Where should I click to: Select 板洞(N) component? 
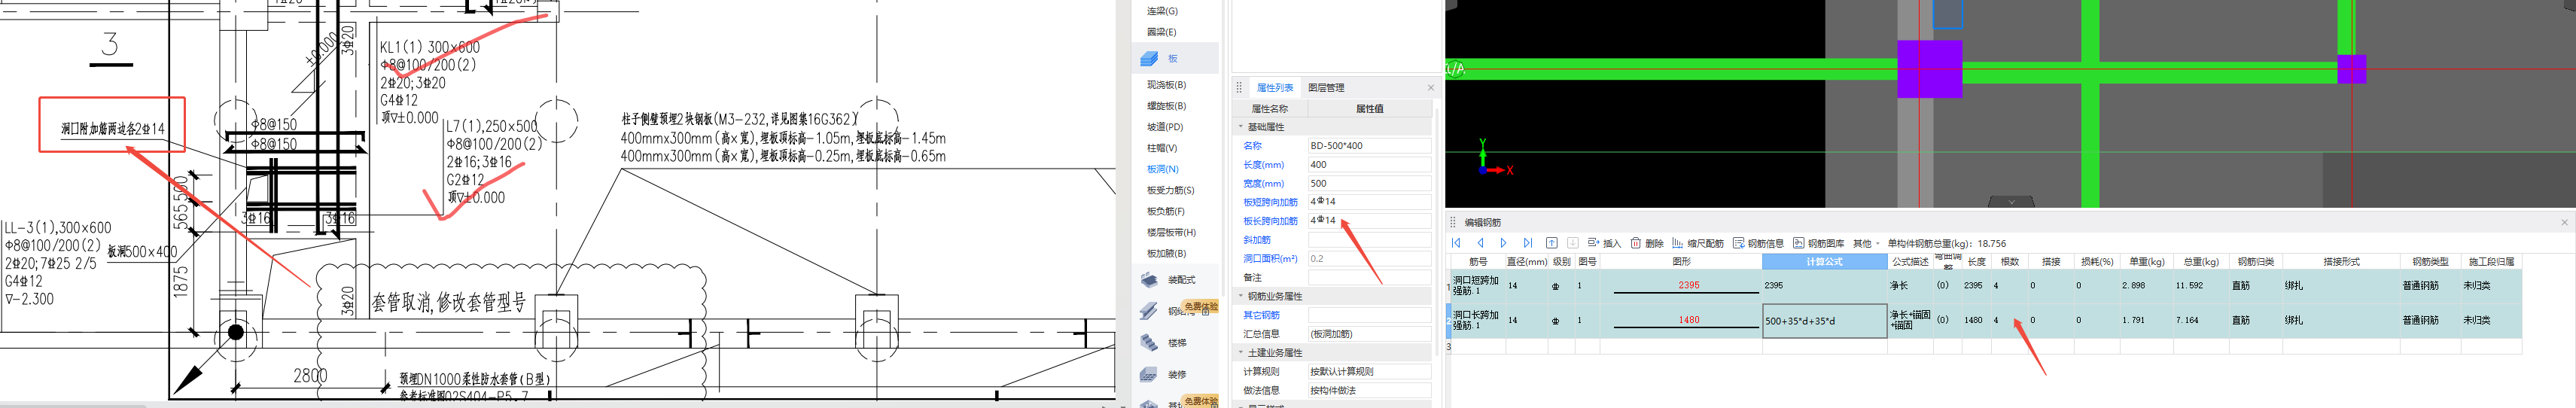pyautogui.click(x=1162, y=169)
